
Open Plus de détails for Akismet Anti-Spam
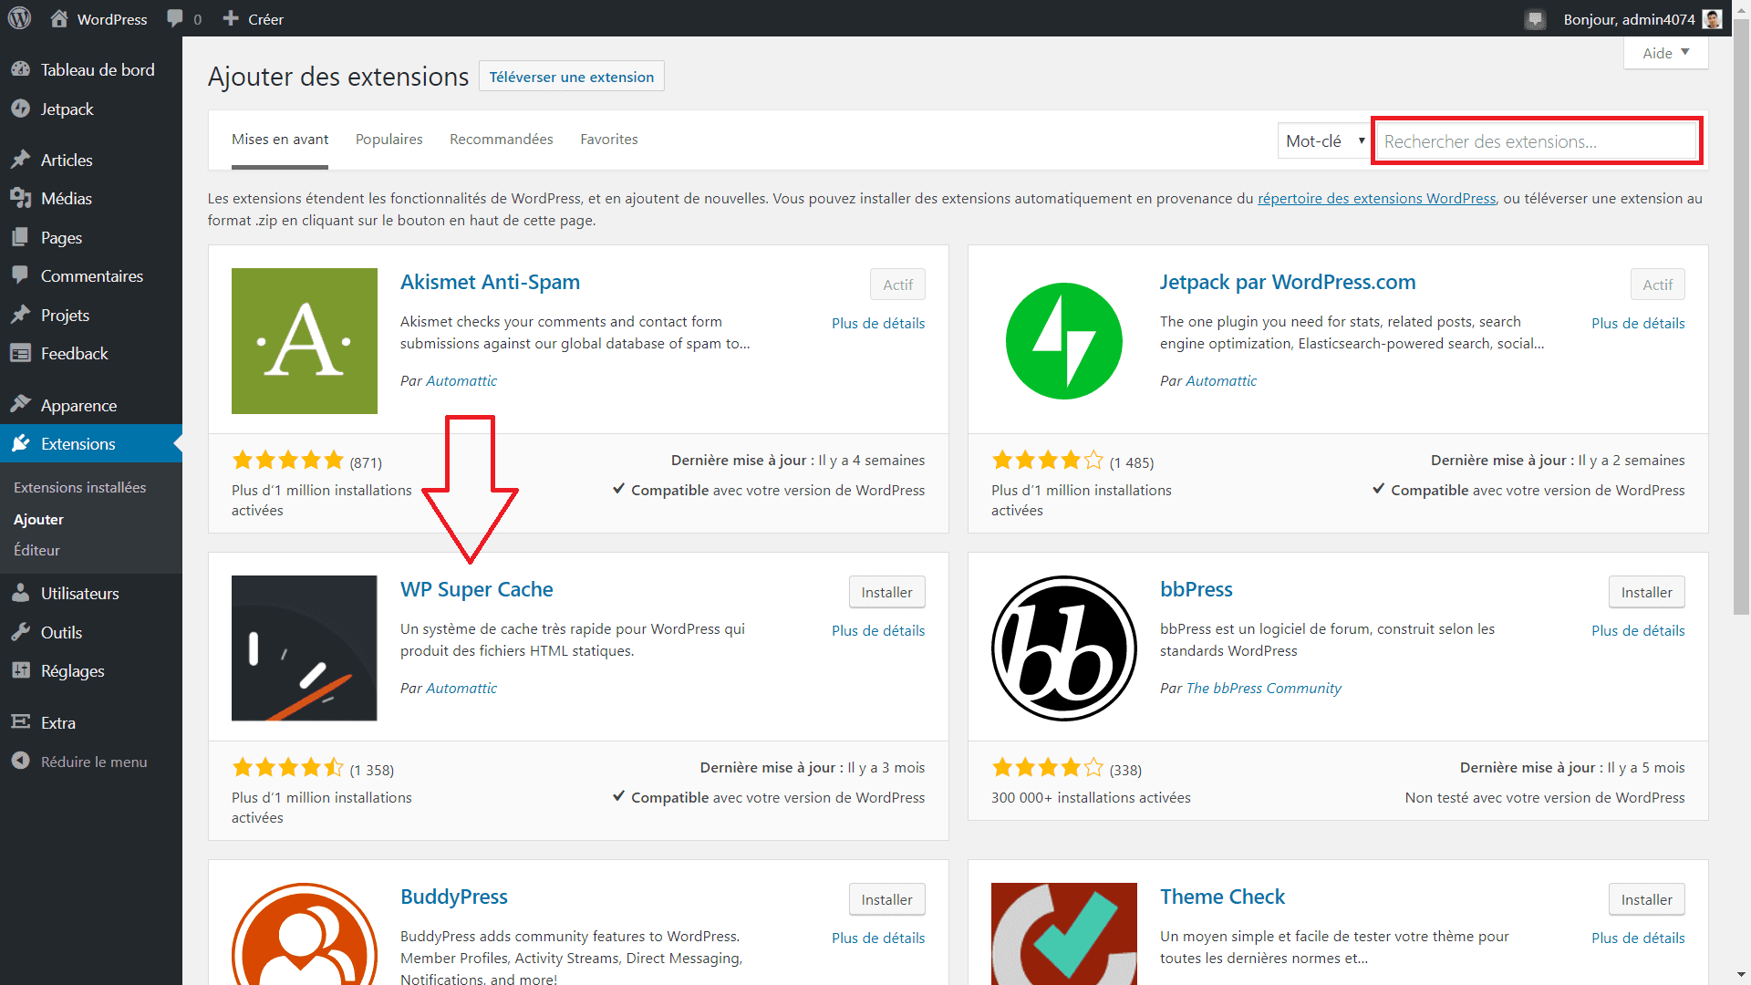click(x=878, y=323)
